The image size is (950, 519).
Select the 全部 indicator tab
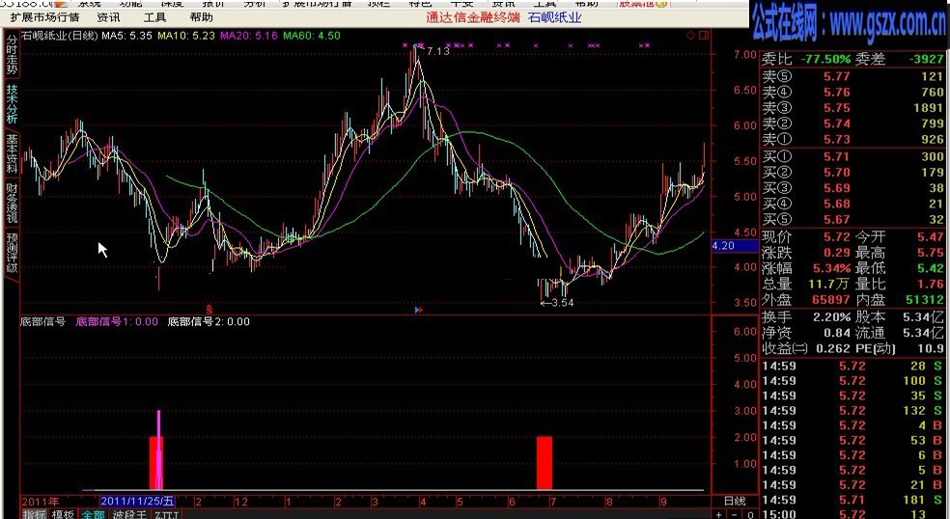(93, 514)
